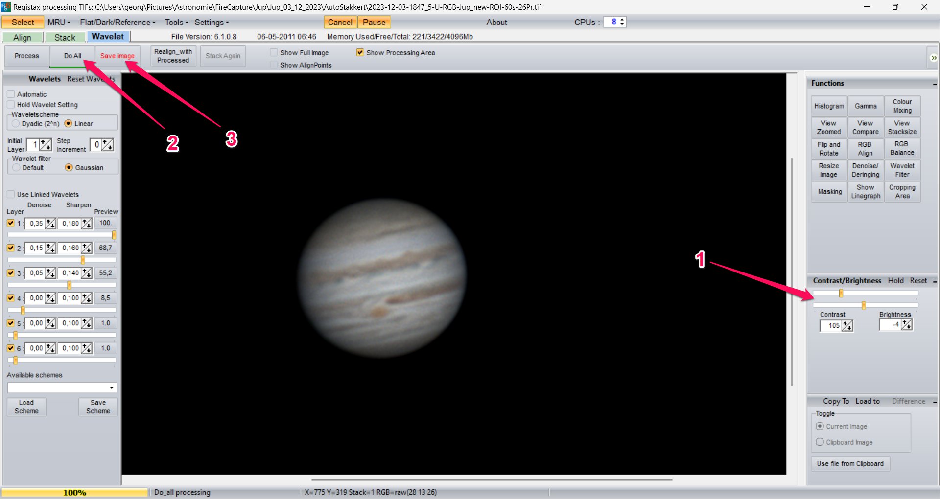
Task: Click the Registax app icon in title bar
Action: pos(6,7)
